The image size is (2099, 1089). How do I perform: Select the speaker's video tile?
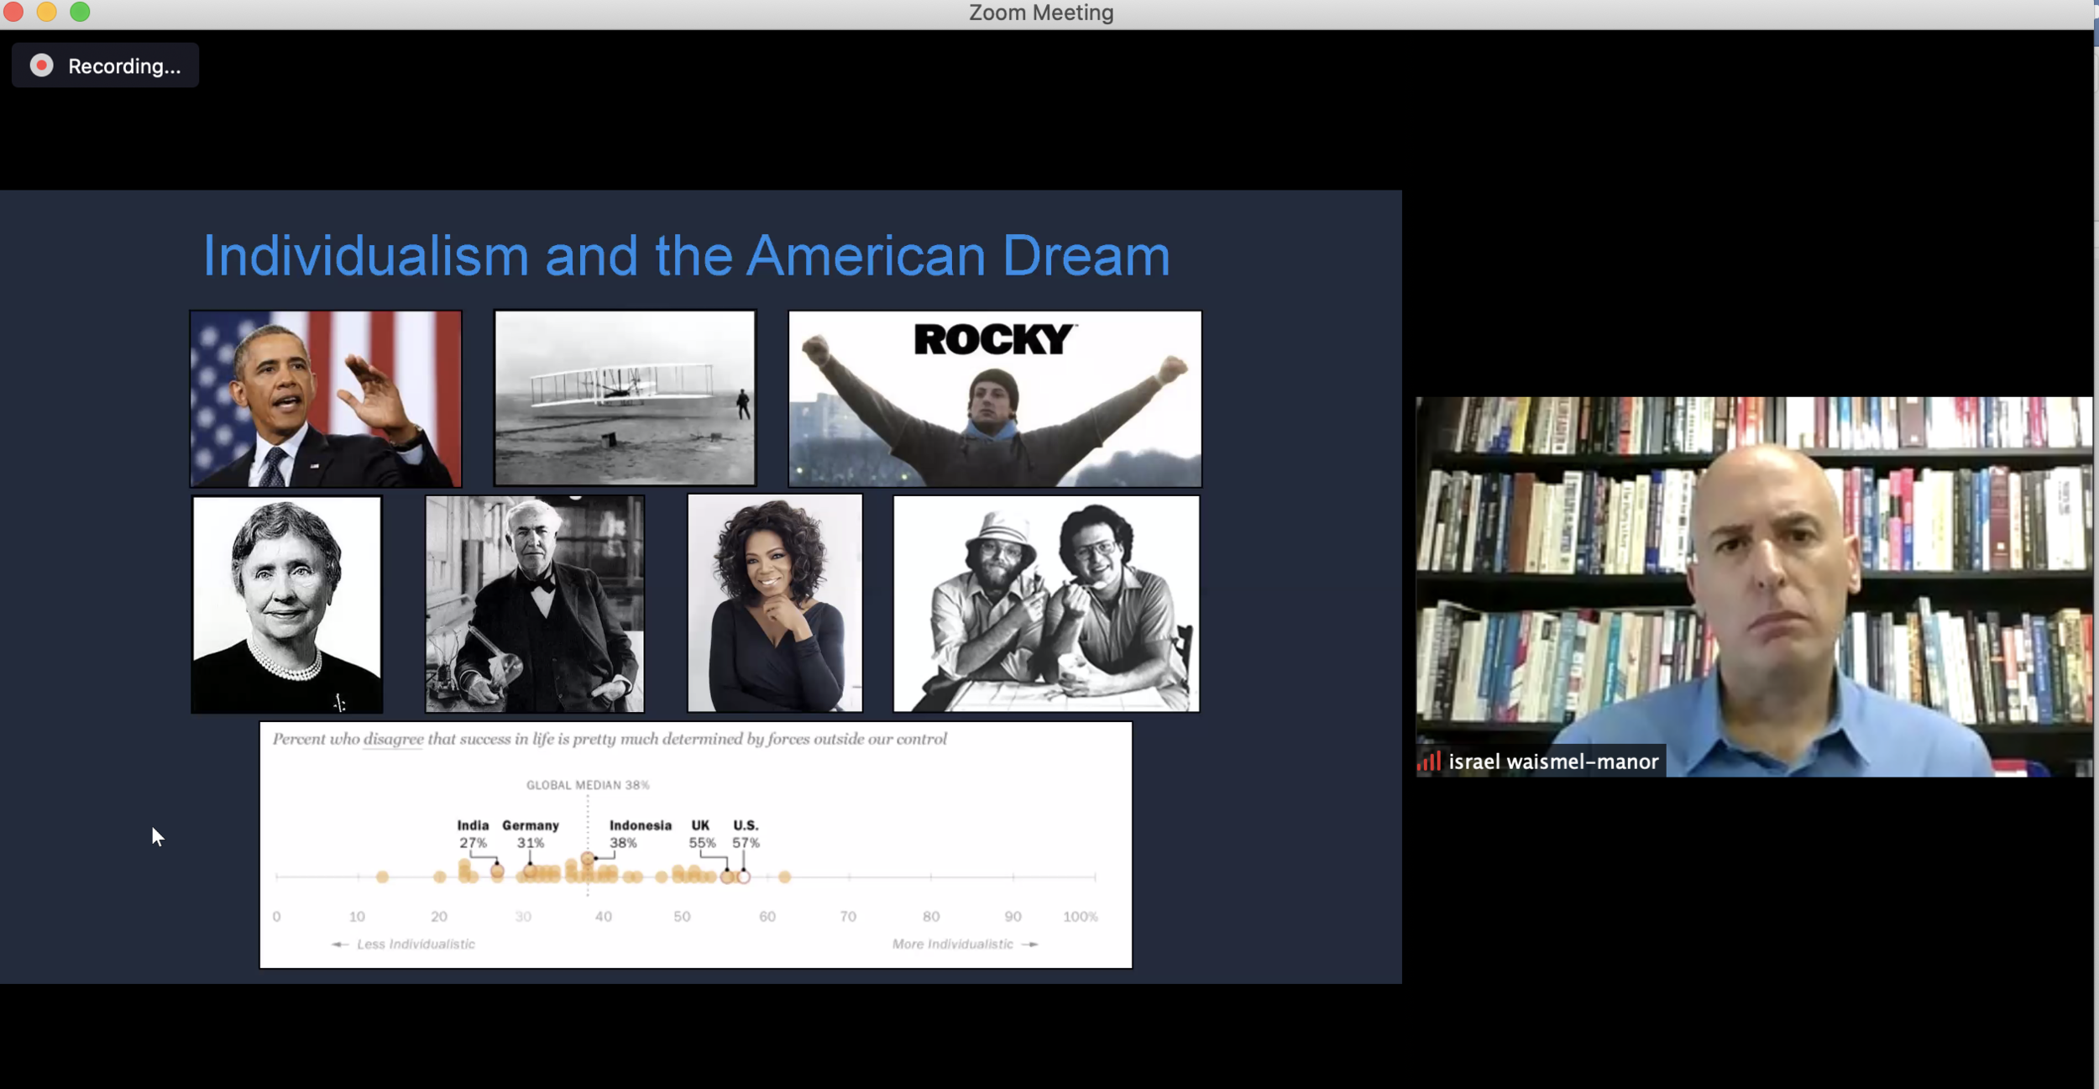pos(1753,586)
